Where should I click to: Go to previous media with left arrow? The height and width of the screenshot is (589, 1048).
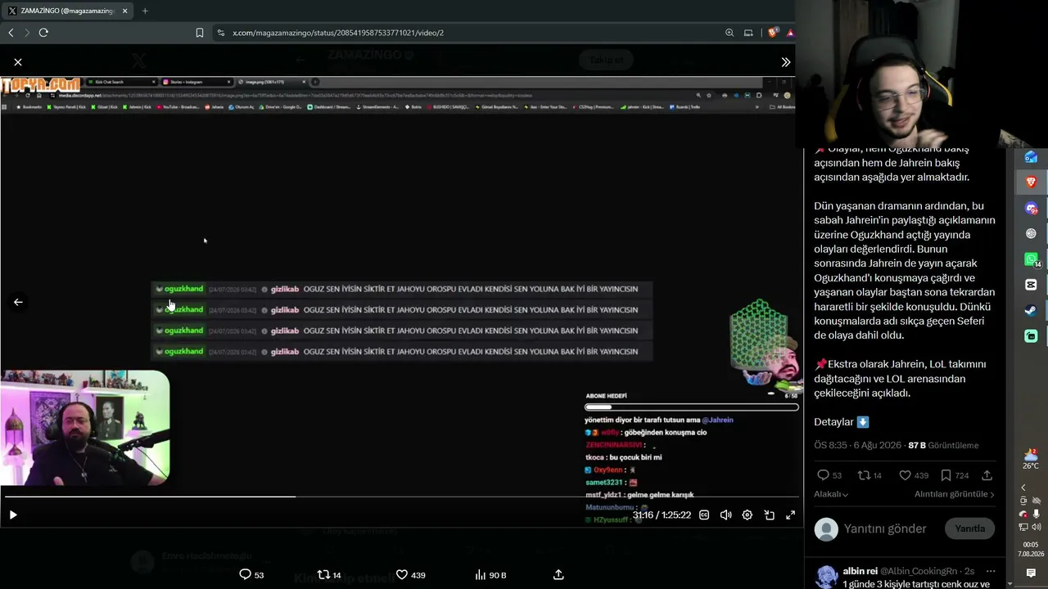point(18,302)
